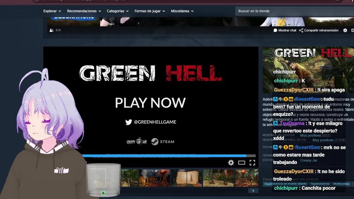Open the Multijugador tag
The height and width of the screenshot is (199, 354).
coord(341,184)
